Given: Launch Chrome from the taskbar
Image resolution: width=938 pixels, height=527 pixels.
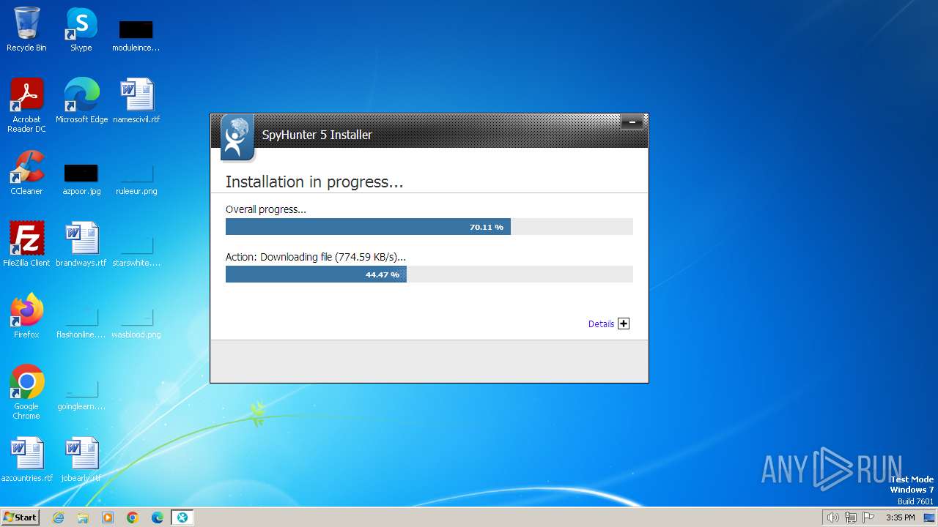Looking at the screenshot, I should click(x=133, y=517).
